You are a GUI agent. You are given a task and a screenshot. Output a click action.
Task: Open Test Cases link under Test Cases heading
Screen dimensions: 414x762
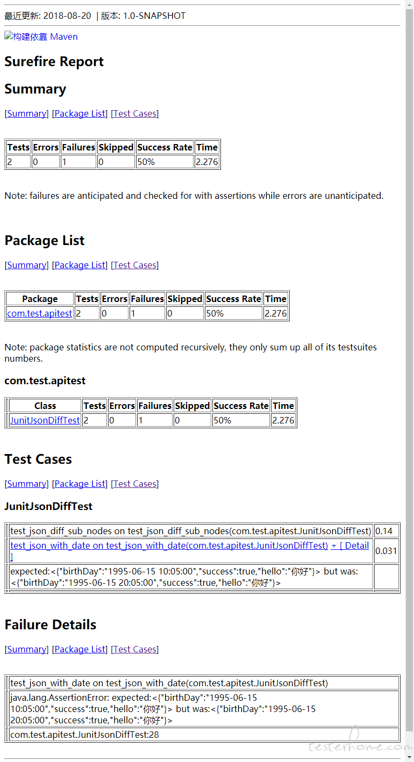click(135, 484)
